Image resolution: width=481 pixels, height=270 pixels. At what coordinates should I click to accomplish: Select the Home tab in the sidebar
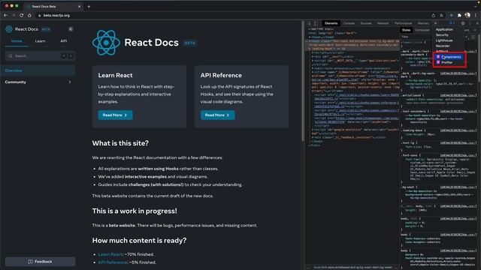17,41
